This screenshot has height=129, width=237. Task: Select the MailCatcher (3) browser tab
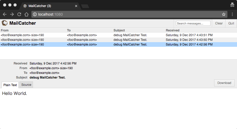[x=50, y=6]
